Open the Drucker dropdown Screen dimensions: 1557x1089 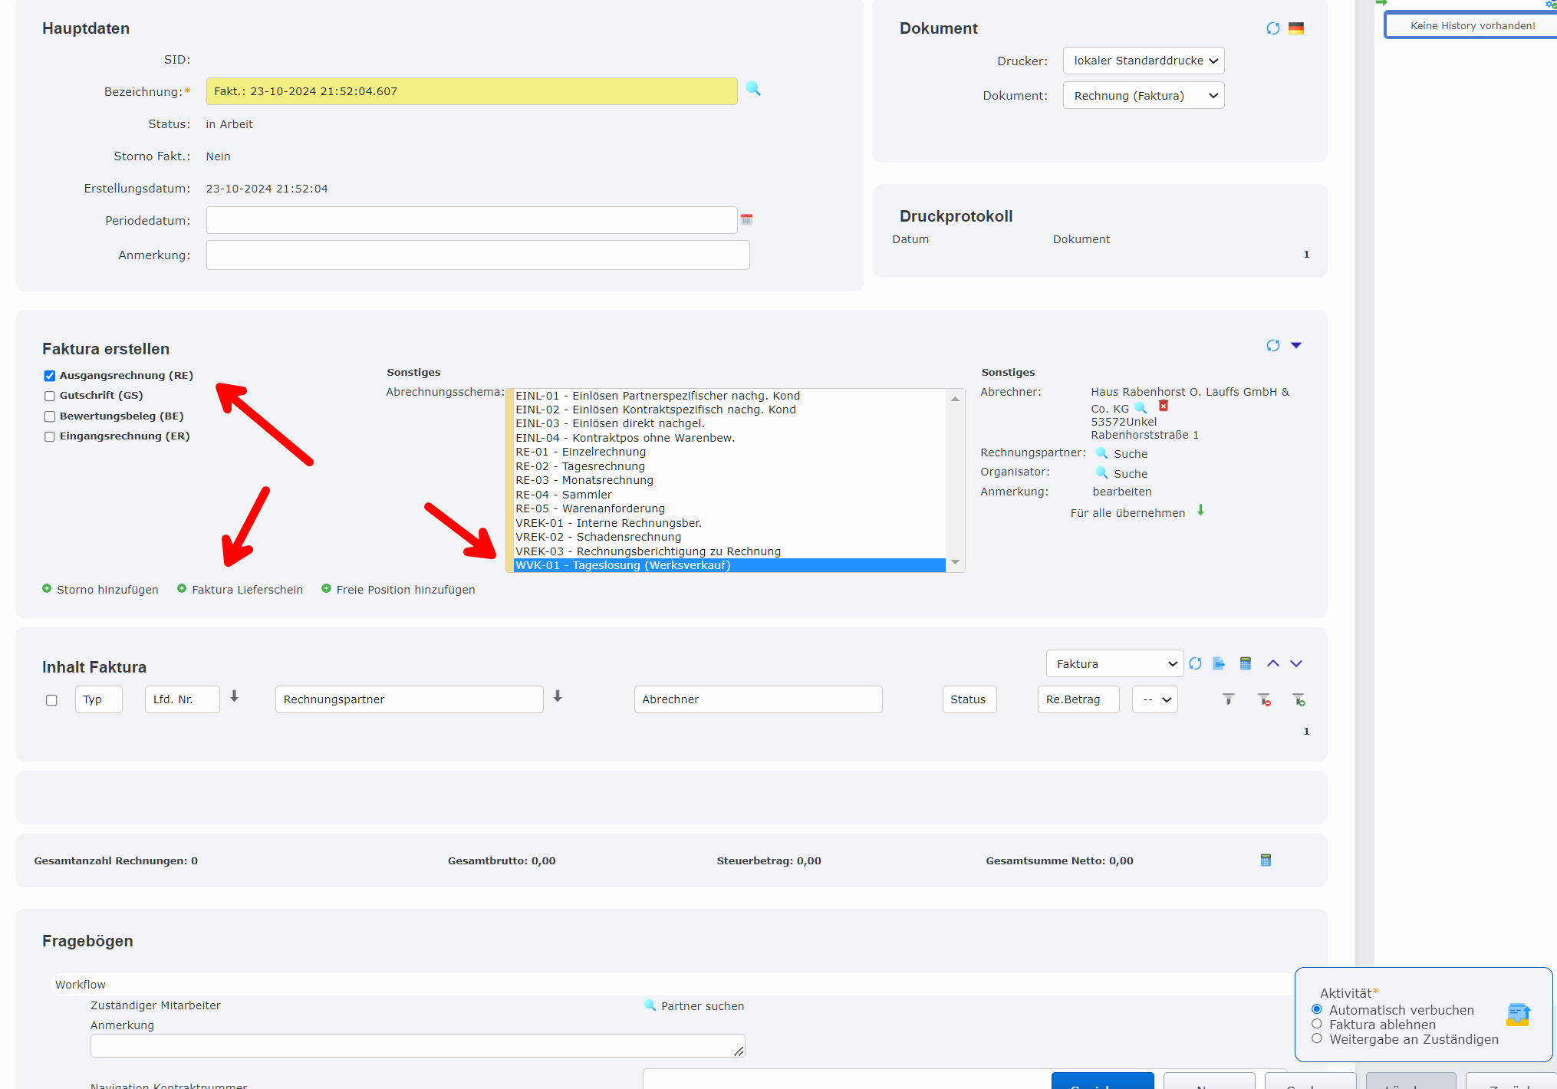(x=1143, y=61)
